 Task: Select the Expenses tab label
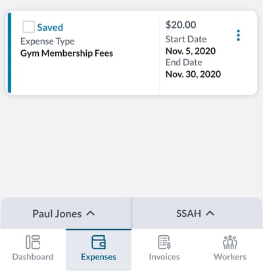[99, 257]
